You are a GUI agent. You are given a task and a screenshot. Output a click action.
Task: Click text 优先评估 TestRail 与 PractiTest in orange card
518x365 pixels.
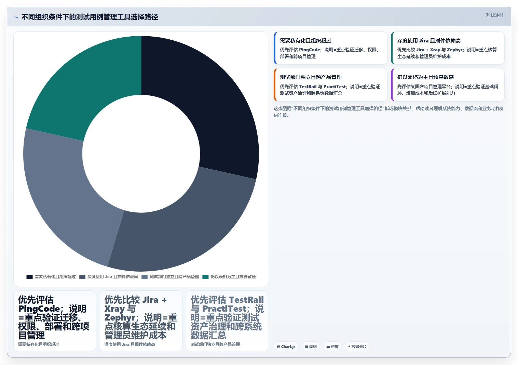point(313,87)
